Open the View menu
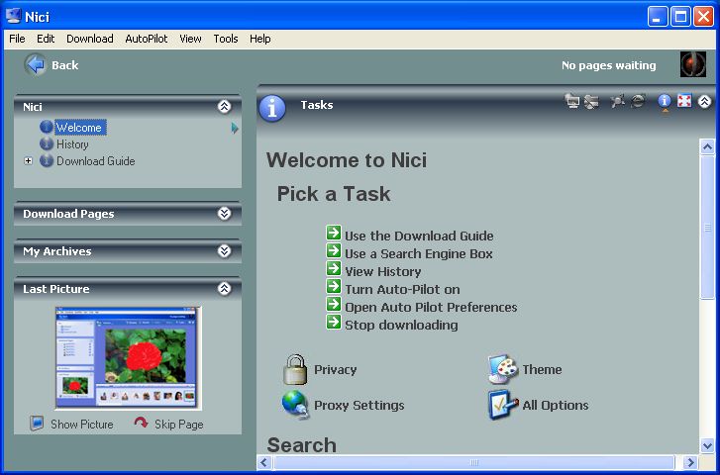 coord(190,39)
